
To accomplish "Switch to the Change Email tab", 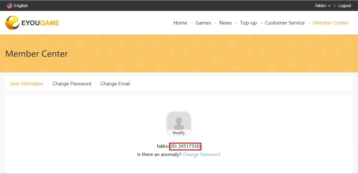I will (x=115, y=84).
